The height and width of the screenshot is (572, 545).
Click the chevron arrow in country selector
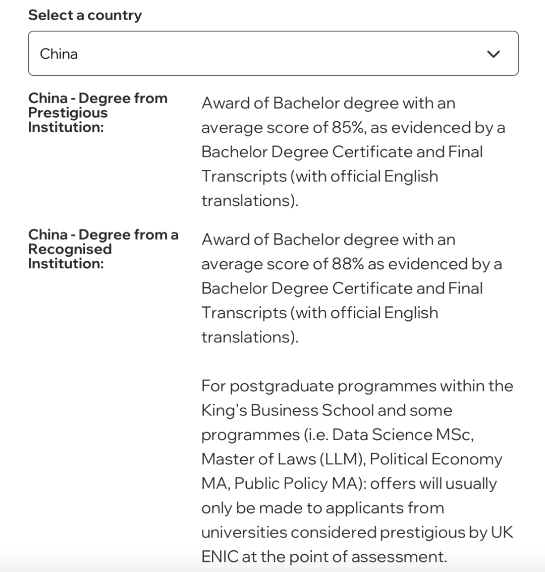pos(493,54)
